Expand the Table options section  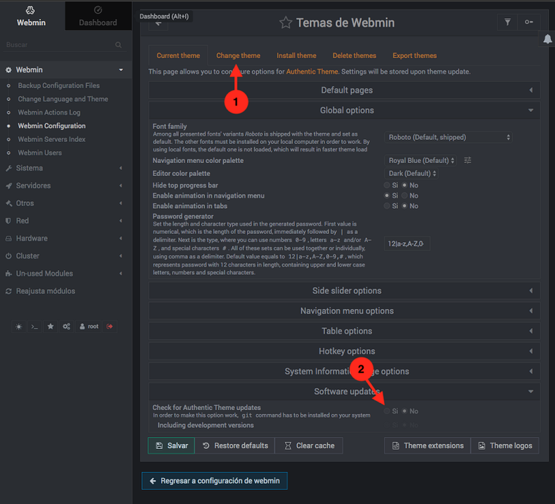click(x=344, y=331)
